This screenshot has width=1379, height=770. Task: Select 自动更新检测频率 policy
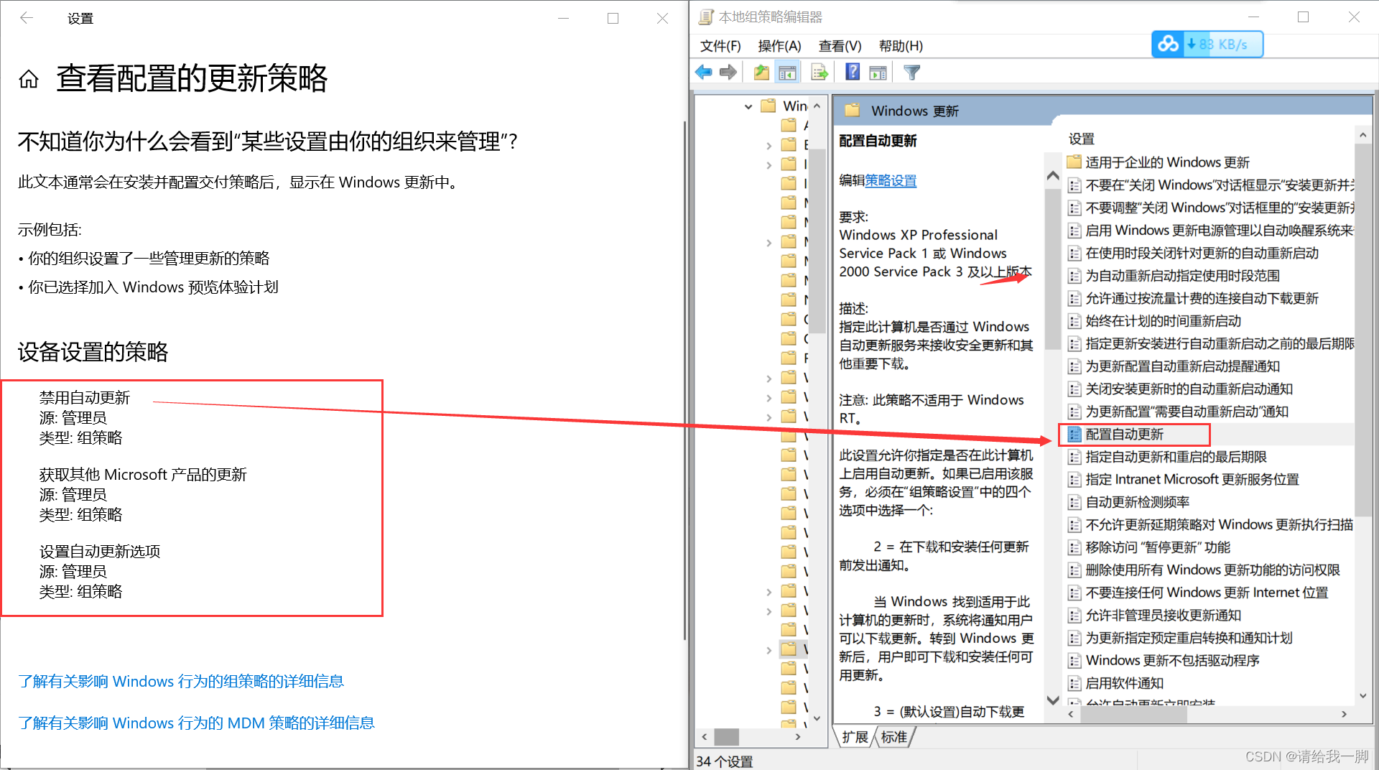point(1138,502)
